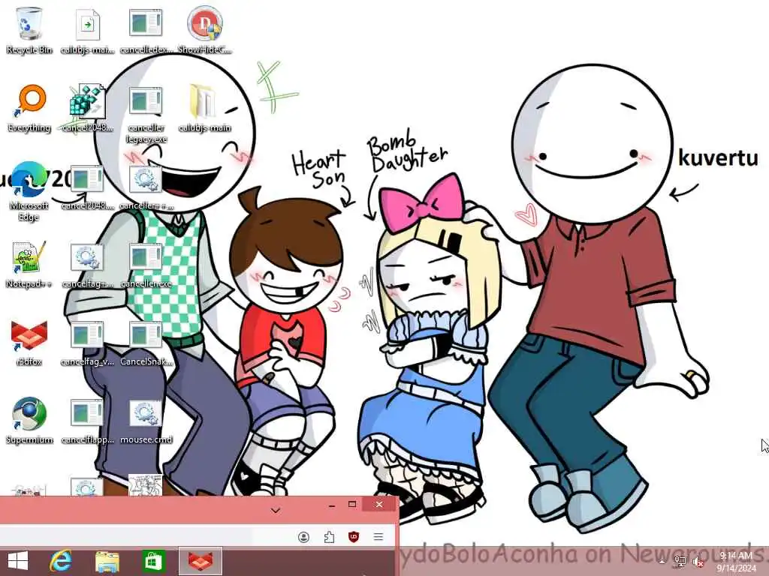Minimize the r3dfox browser window

point(332,505)
